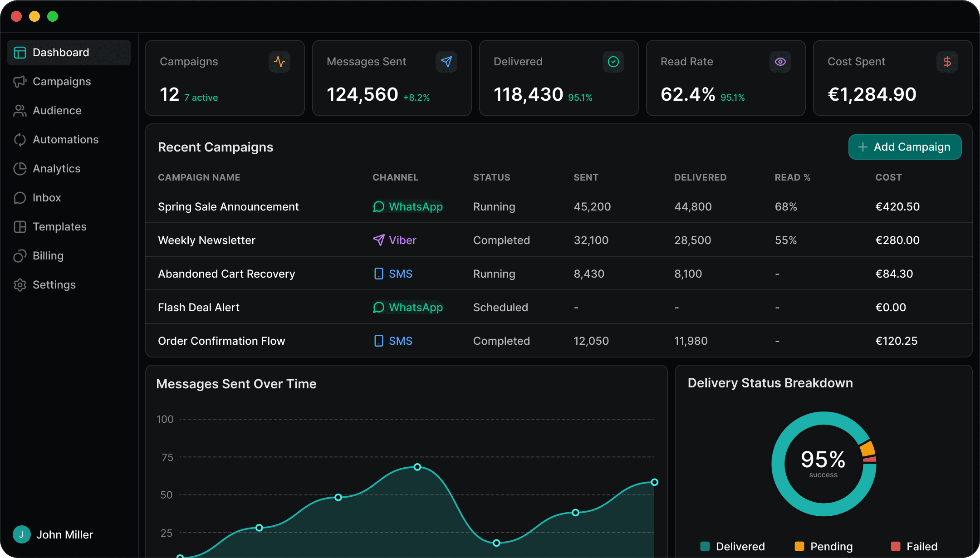Click the Audience people icon
980x558 pixels.
tap(20, 111)
